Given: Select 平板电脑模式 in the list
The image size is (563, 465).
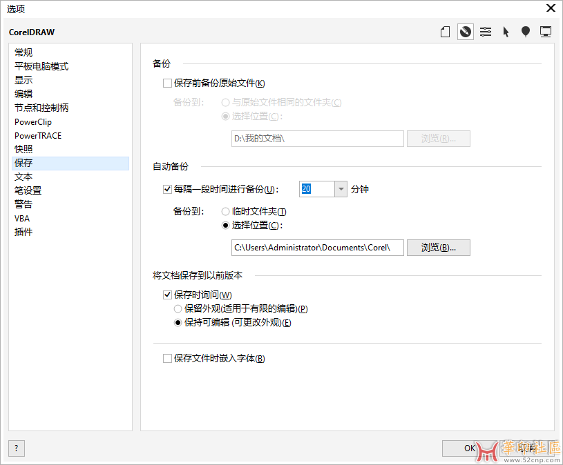Looking at the screenshot, I should pos(70,66).
